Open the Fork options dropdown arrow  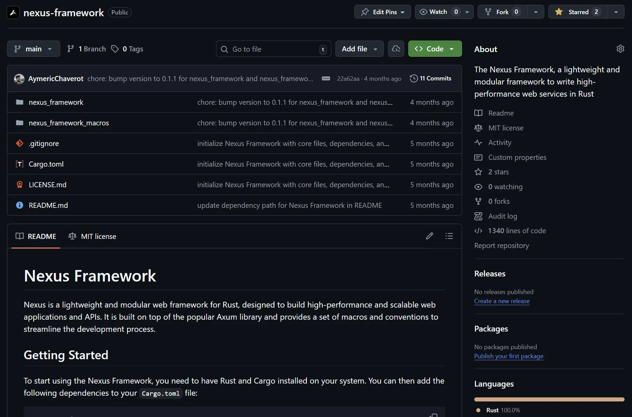click(x=536, y=12)
